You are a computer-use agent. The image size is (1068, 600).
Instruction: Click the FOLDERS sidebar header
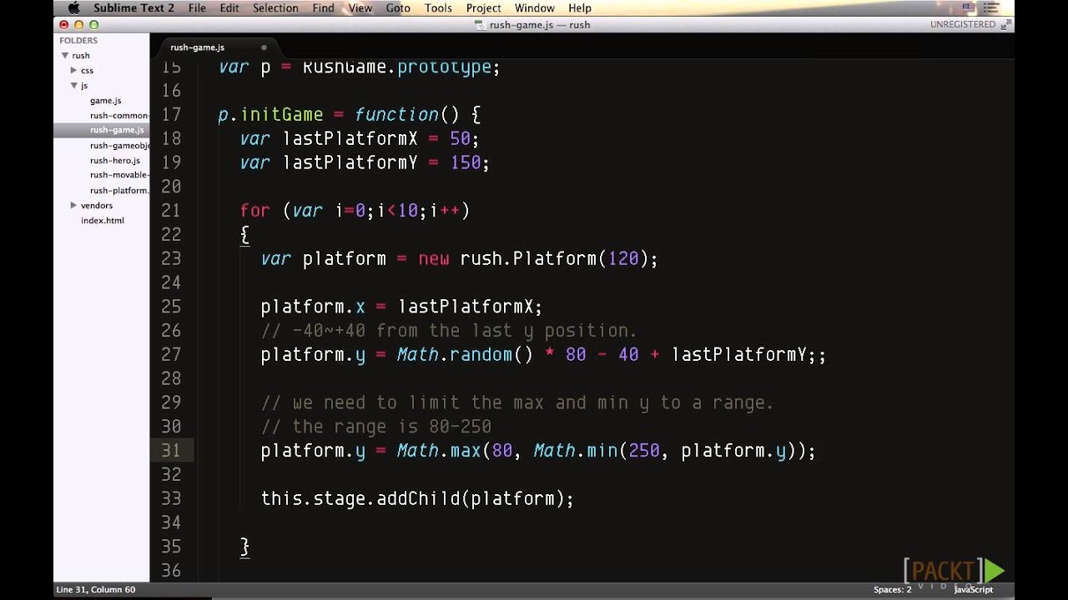78,40
